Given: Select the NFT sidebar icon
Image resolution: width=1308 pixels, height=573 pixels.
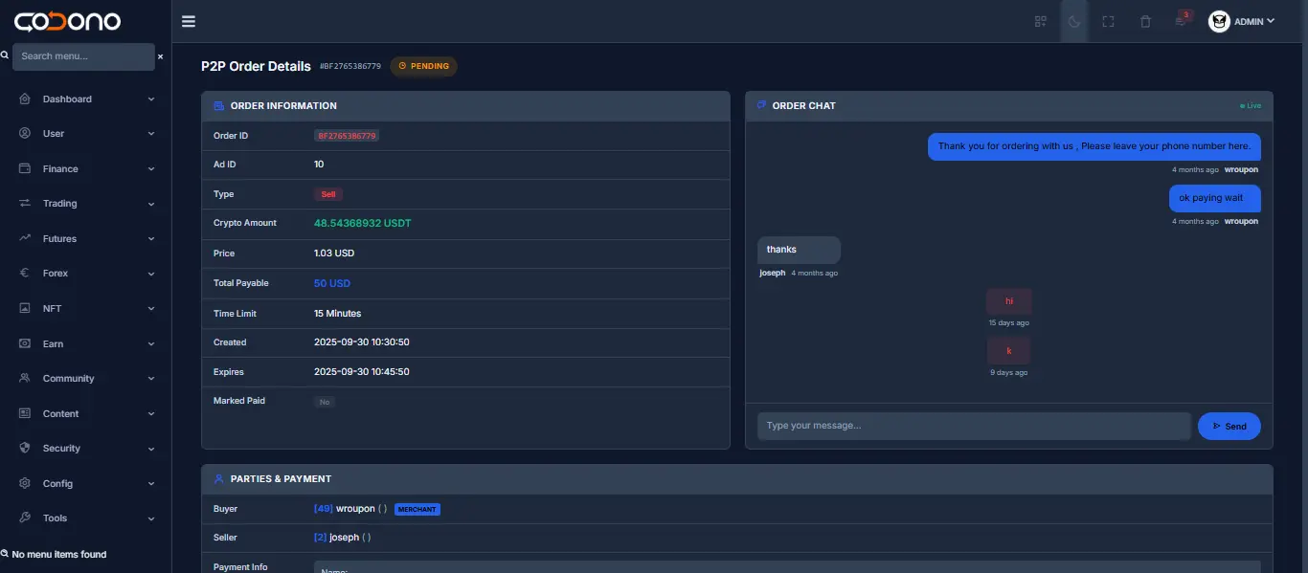Looking at the screenshot, I should pyautogui.click(x=25, y=308).
